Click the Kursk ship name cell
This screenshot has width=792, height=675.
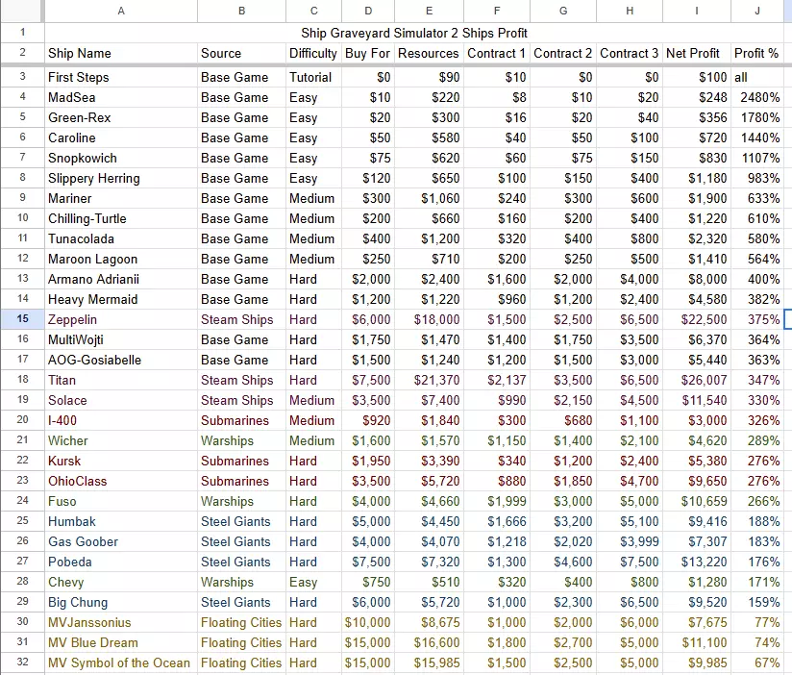(121, 461)
